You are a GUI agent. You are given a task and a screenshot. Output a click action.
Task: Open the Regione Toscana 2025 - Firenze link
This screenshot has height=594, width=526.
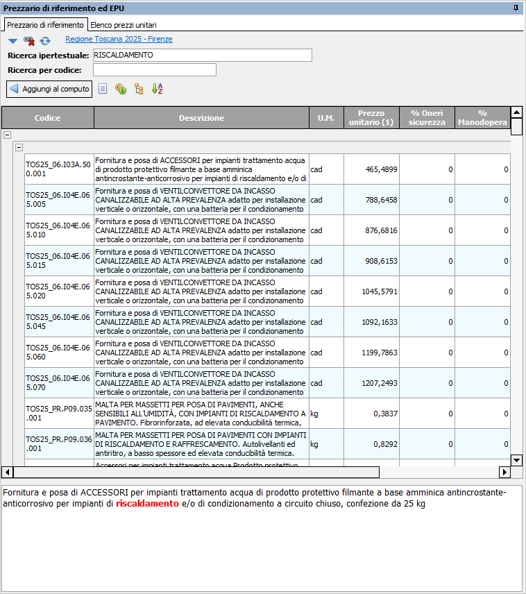pyautogui.click(x=119, y=40)
